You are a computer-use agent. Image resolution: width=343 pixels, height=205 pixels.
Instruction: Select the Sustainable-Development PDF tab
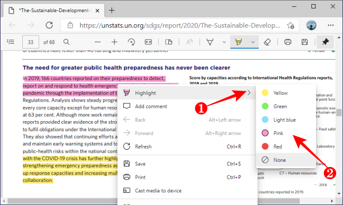[53, 11]
